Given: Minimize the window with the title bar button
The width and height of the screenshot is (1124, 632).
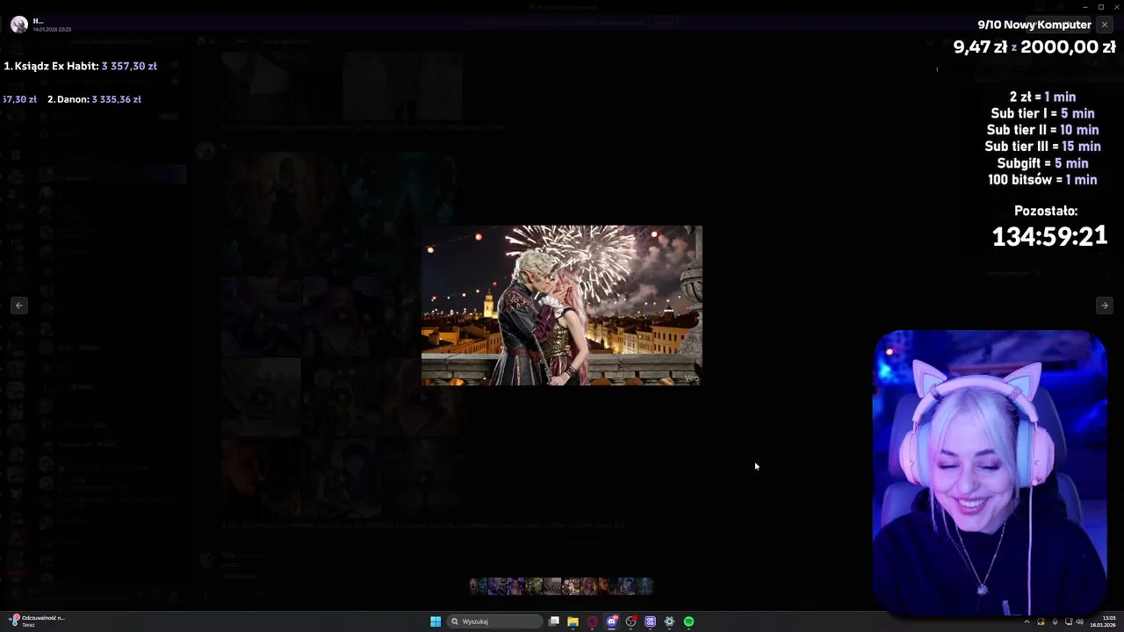Looking at the screenshot, I should (1084, 7).
